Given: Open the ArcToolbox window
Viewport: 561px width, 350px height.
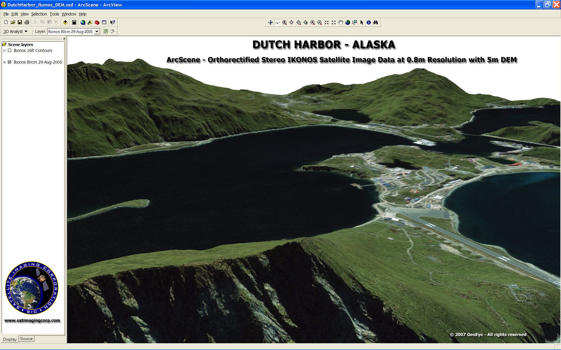Looking at the screenshot, I should click(x=97, y=22).
